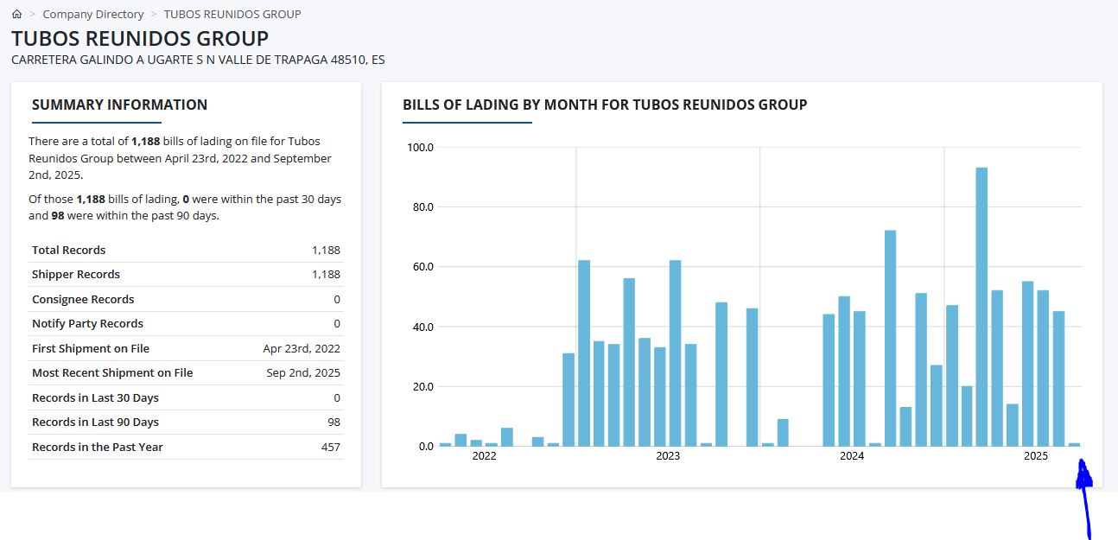1118x540 pixels.
Task: Click the Total Records row label
Action: (x=68, y=250)
